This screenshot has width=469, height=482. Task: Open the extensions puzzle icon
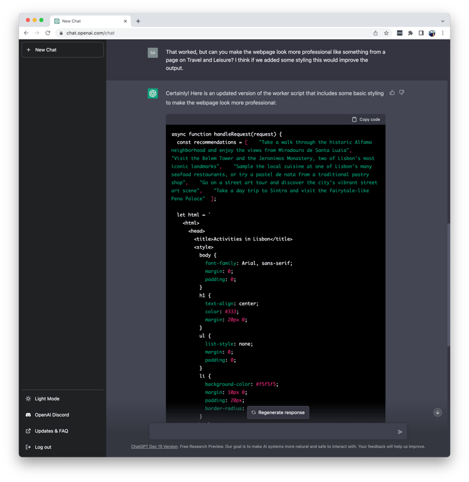[410, 33]
